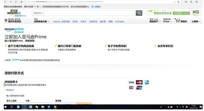
Task: Open the 全部分类 search category dropdown
Action: [38, 13]
